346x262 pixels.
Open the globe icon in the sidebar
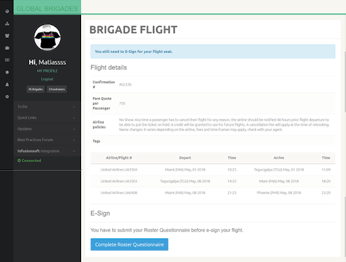pos(7,11)
